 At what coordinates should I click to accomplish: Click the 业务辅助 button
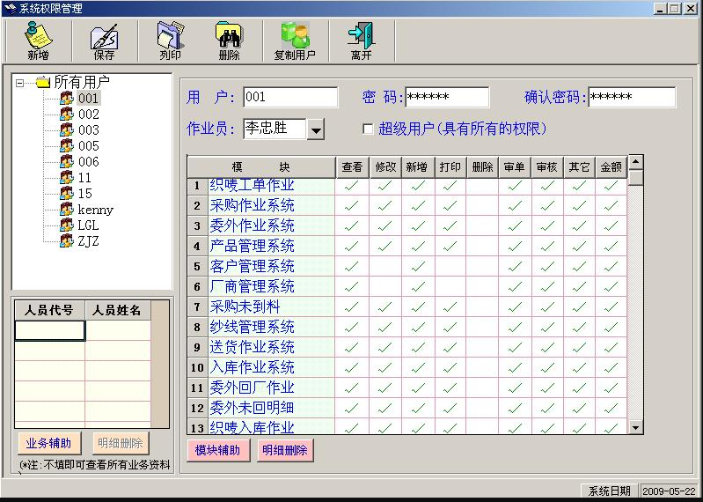(49, 443)
